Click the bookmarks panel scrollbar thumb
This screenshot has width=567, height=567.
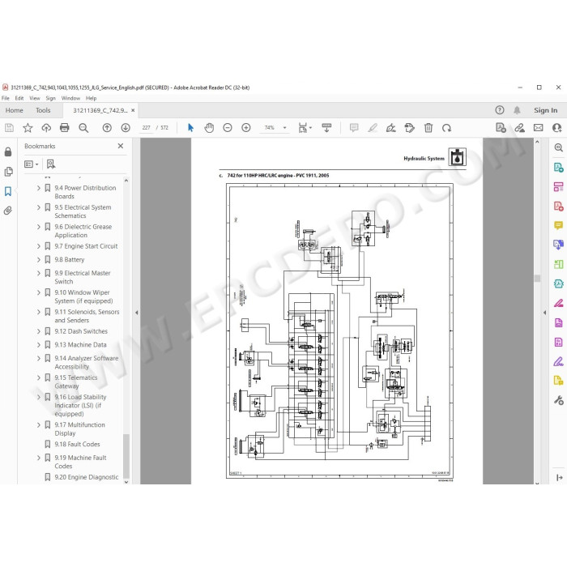pos(126,455)
